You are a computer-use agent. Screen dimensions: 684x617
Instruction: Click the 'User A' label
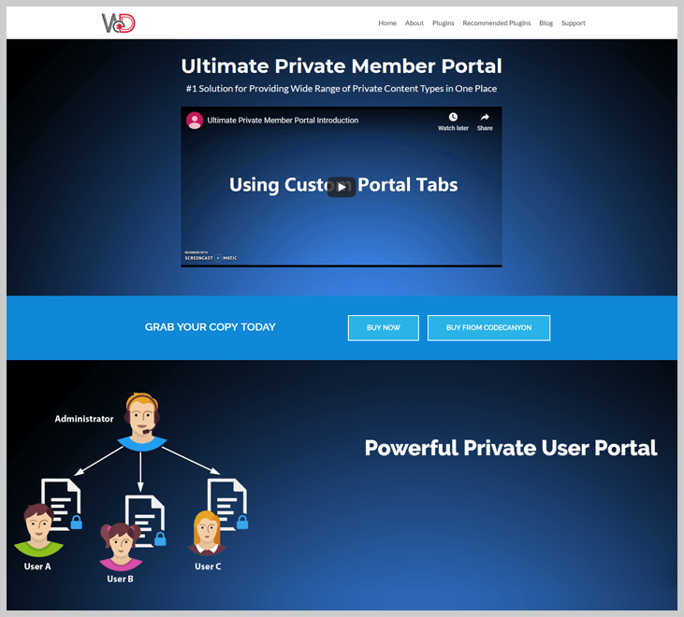(x=37, y=567)
